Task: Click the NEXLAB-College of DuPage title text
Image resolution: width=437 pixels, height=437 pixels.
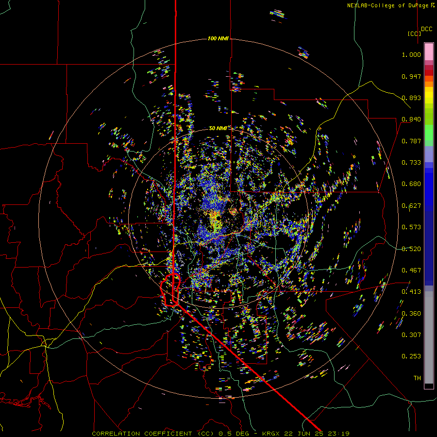Action: [390, 5]
